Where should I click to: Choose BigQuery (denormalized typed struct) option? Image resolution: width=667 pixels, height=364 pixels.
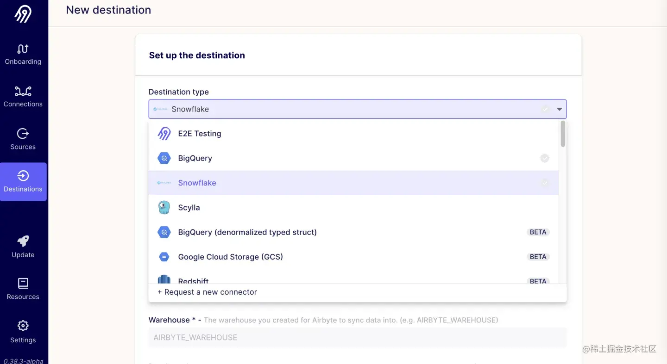pyautogui.click(x=247, y=232)
